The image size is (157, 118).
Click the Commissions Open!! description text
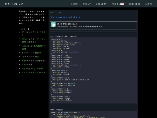coord(80,27)
